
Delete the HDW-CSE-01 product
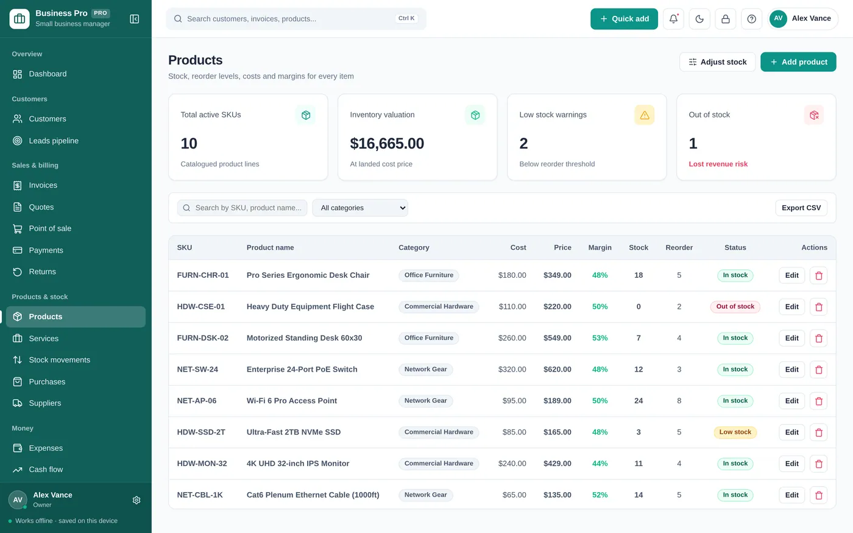click(818, 307)
